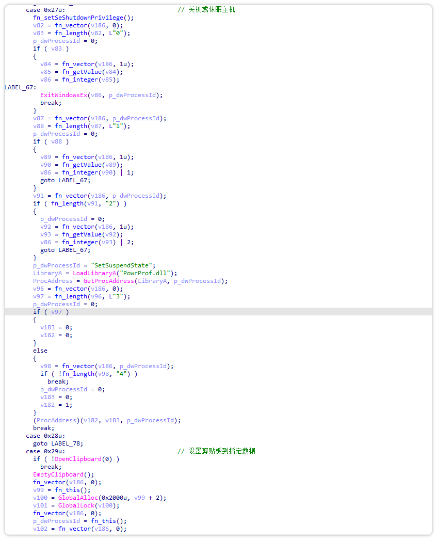Click the LABEL_67: label definition
The width and height of the screenshot is (437, 540).
tap(21, 87)
